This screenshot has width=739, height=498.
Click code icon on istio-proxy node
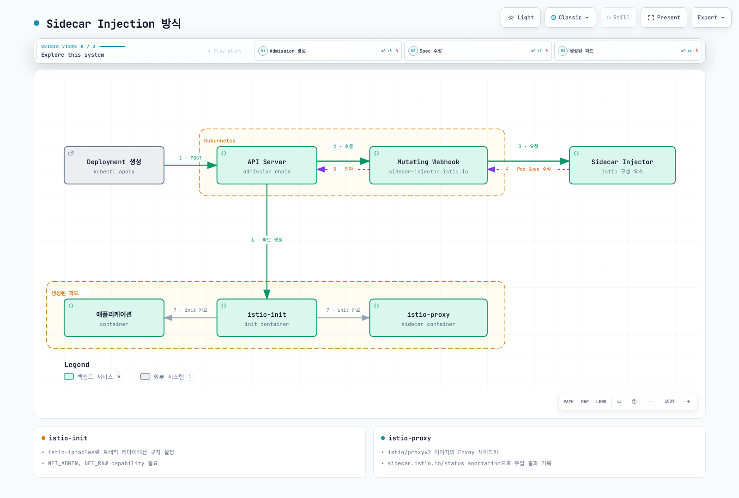pos(376,306)
